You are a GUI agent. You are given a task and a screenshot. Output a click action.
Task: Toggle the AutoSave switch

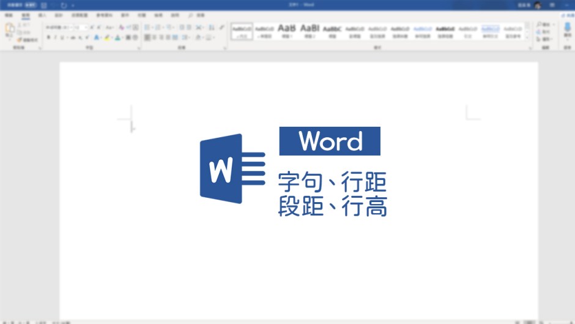click(30, 5)
